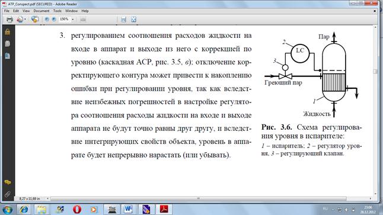Open the Pages thumbnails panel icon
Screen dimensions: 383x215
[x=8, y=44]
